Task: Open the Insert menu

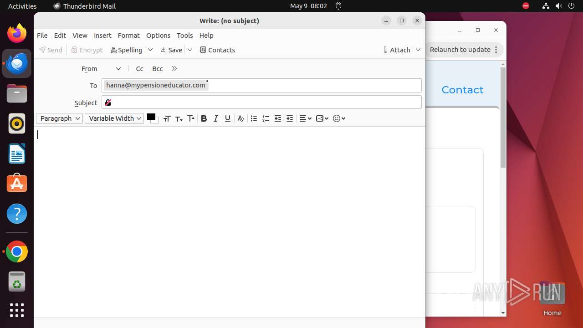Action: click(x=102, y=36)
